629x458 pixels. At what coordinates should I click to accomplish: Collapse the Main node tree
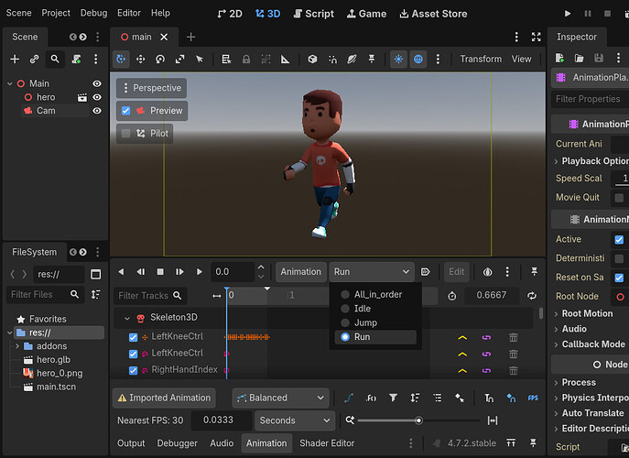click(10, 83)
